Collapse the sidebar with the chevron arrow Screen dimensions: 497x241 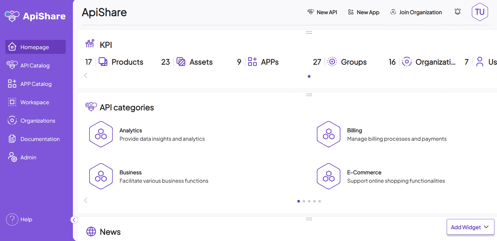74,220
